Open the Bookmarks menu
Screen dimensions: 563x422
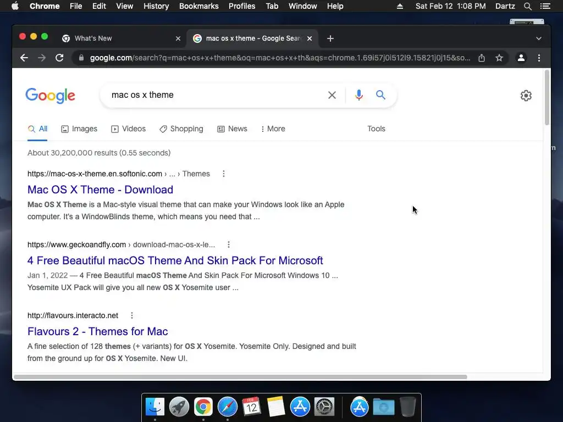(x=198, y=6)
